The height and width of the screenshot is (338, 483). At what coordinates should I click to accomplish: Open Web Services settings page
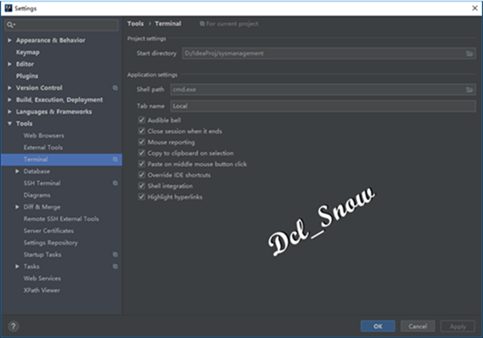click(42, 279)
